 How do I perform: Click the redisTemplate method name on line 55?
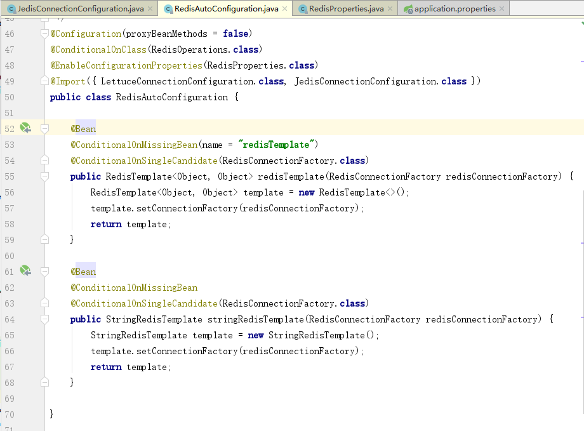pos(291,176)
